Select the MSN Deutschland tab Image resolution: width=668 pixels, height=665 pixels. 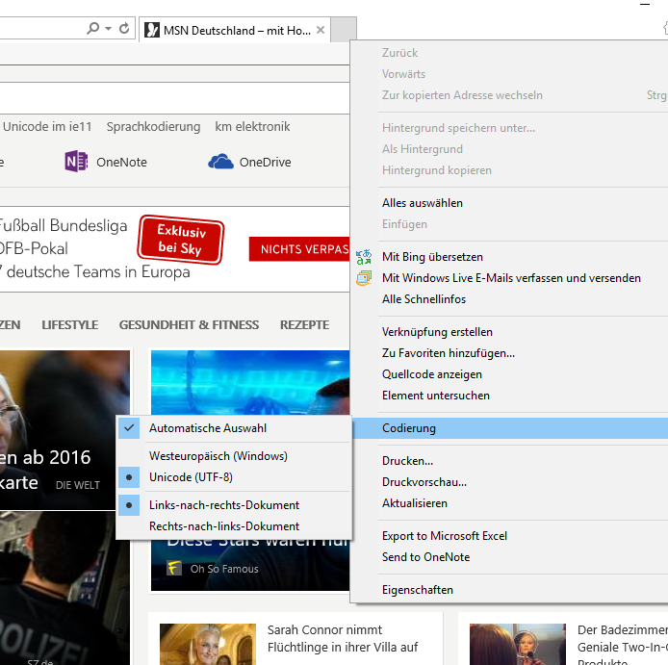[x=235, y=30]
